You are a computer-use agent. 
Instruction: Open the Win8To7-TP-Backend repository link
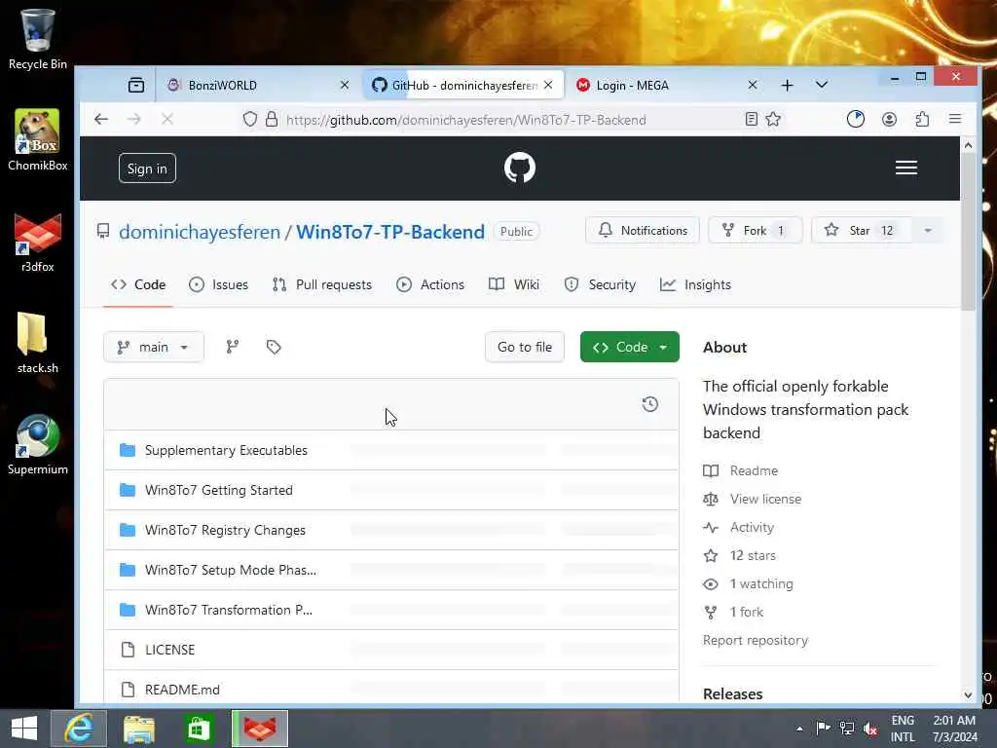click(389, 232)
